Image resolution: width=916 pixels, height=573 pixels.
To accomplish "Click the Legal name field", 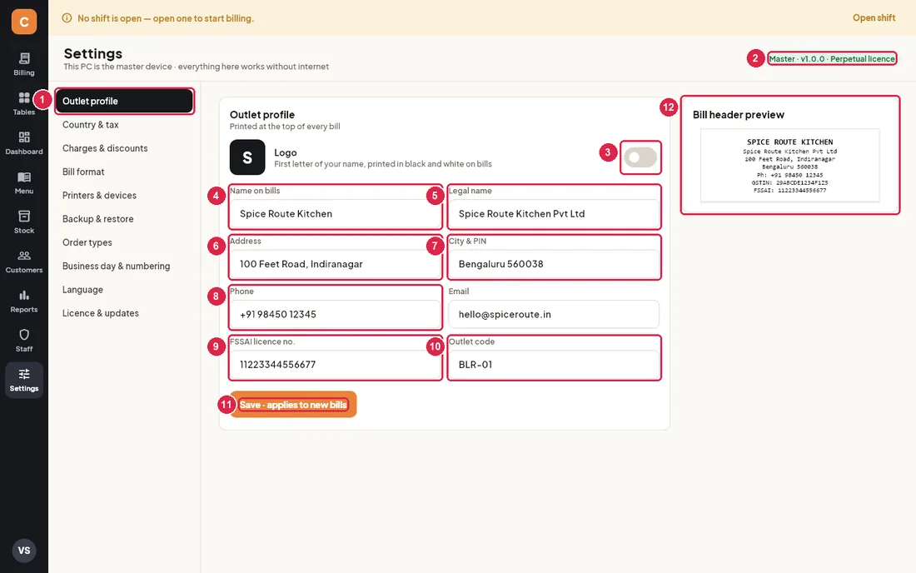I will [554, 214].
